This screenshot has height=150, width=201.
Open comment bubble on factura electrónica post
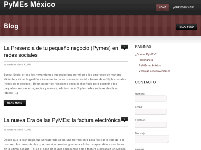coord(124,119)
